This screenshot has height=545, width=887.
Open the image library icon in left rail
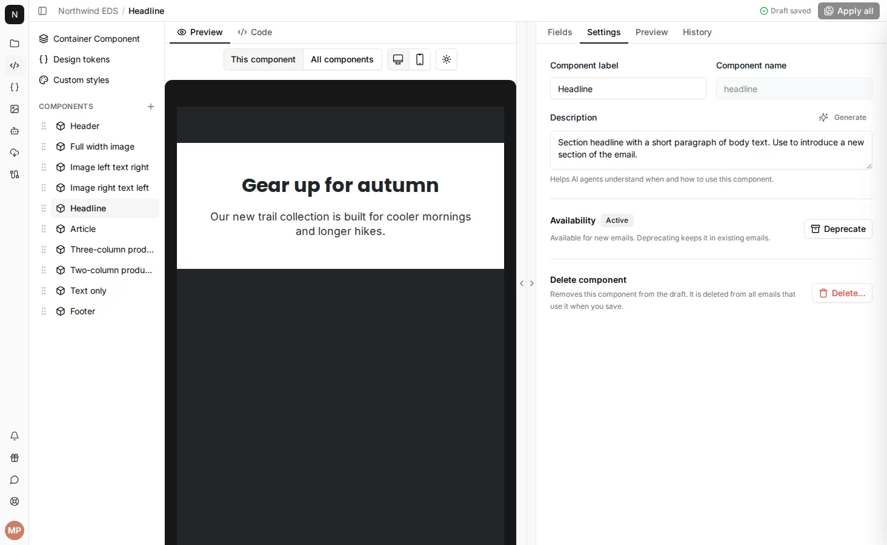click(x=15, y=109)
